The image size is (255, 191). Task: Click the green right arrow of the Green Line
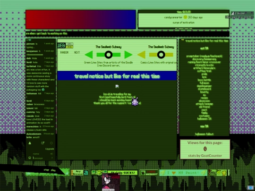point(128,55)
